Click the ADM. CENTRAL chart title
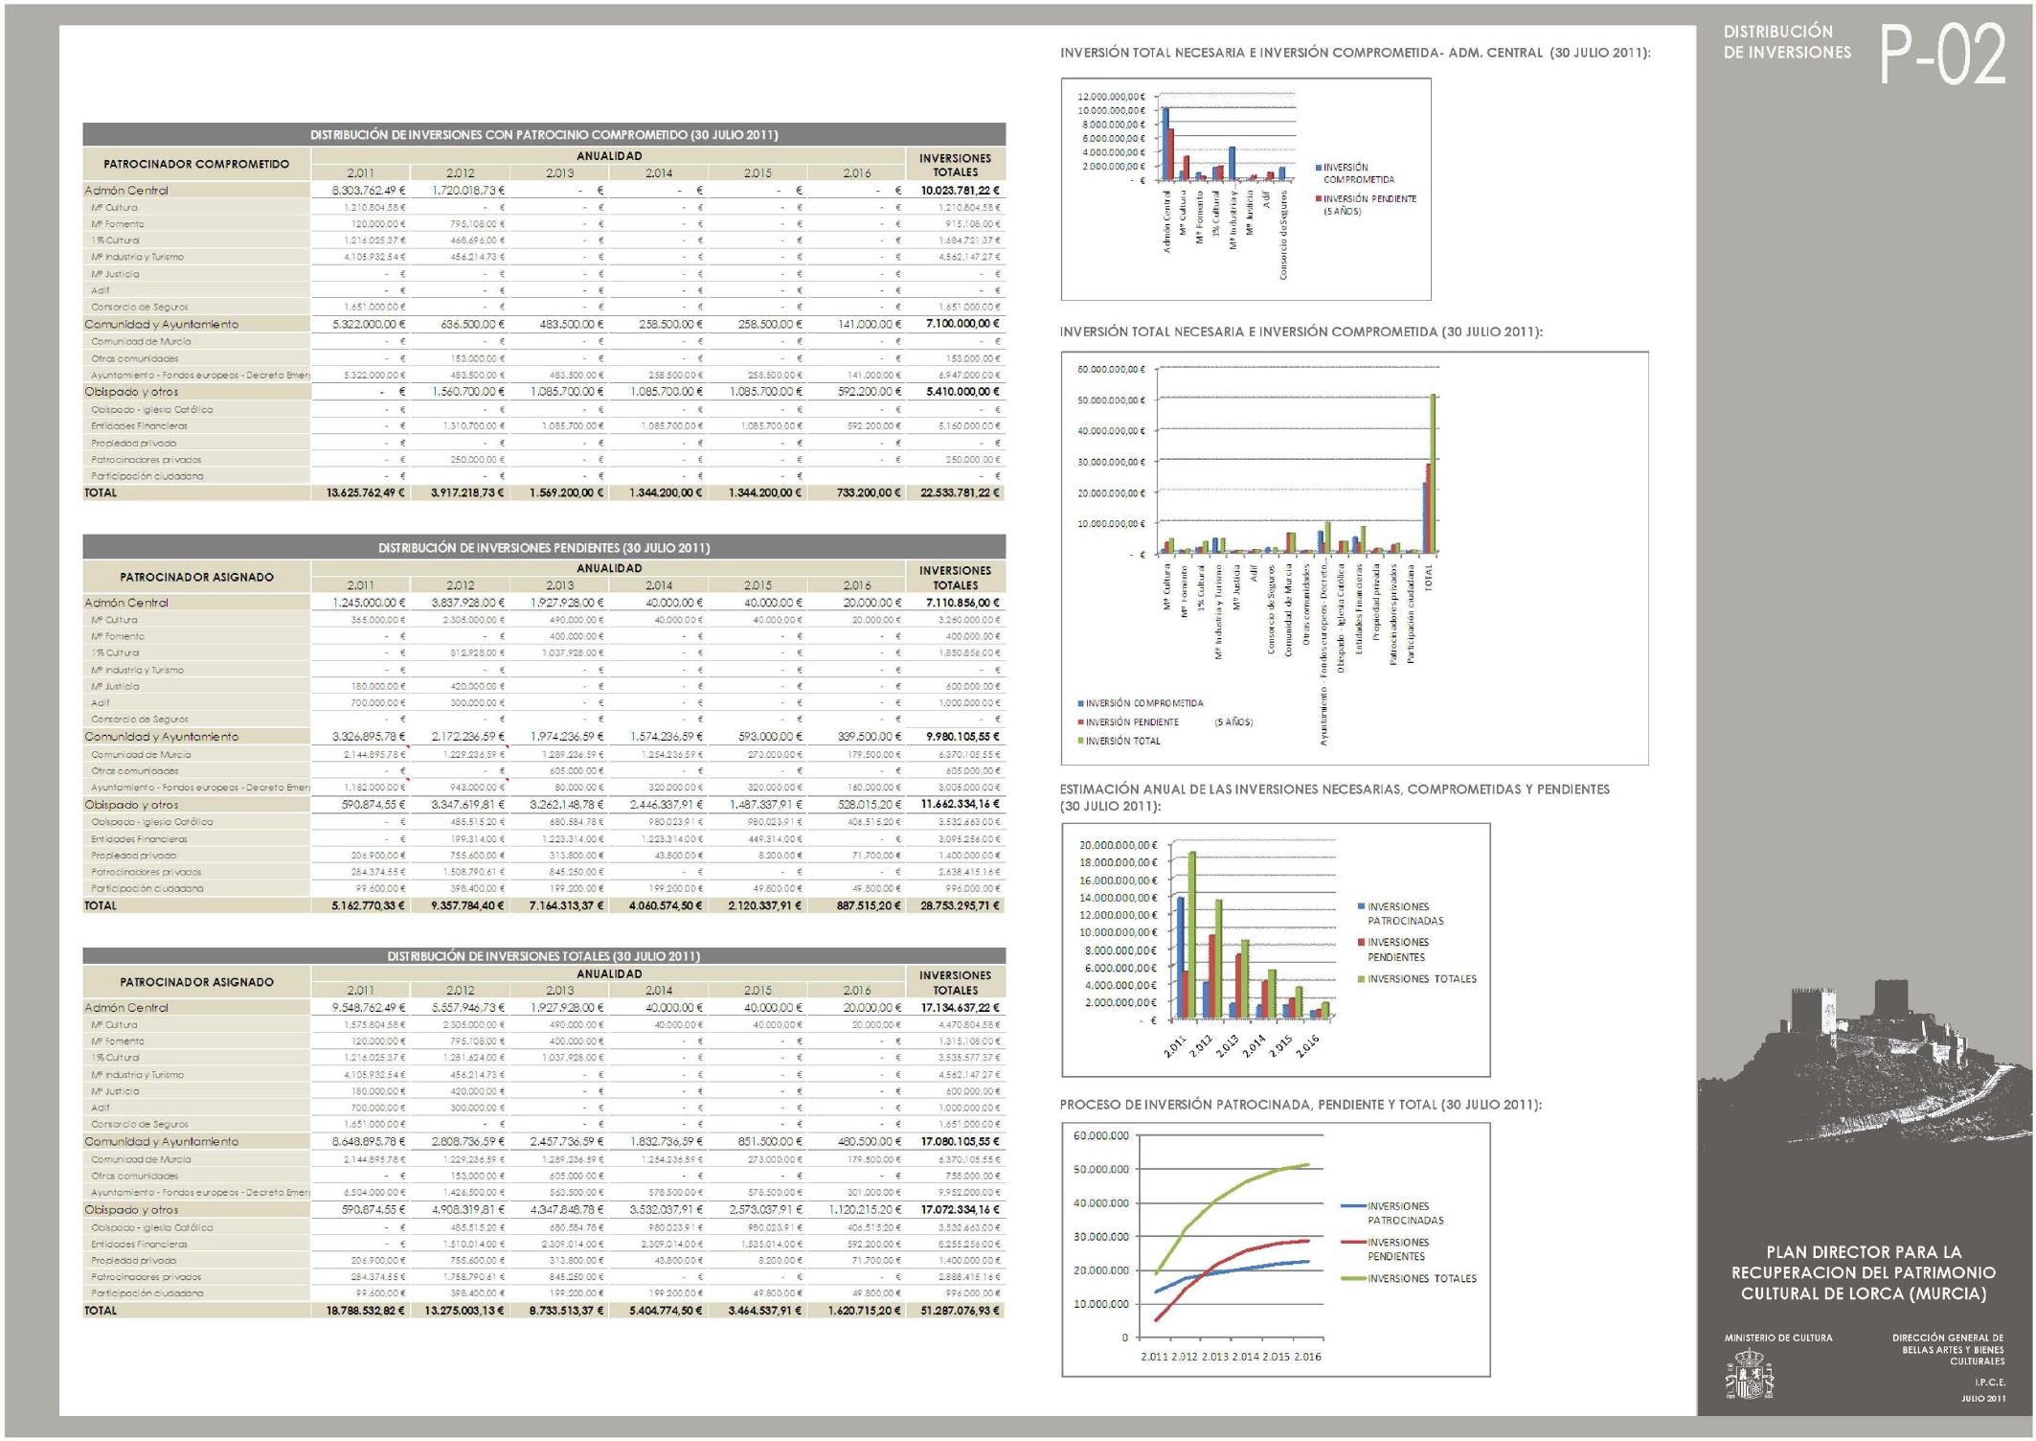The height and width of the screenshot is (1441, 2036). pos(1355,53)
